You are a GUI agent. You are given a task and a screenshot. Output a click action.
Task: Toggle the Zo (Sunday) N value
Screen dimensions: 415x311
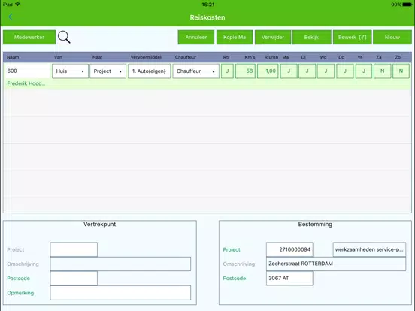(x=401, y=71)
